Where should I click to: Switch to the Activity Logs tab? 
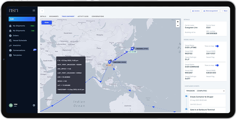(x=83, y=16)
